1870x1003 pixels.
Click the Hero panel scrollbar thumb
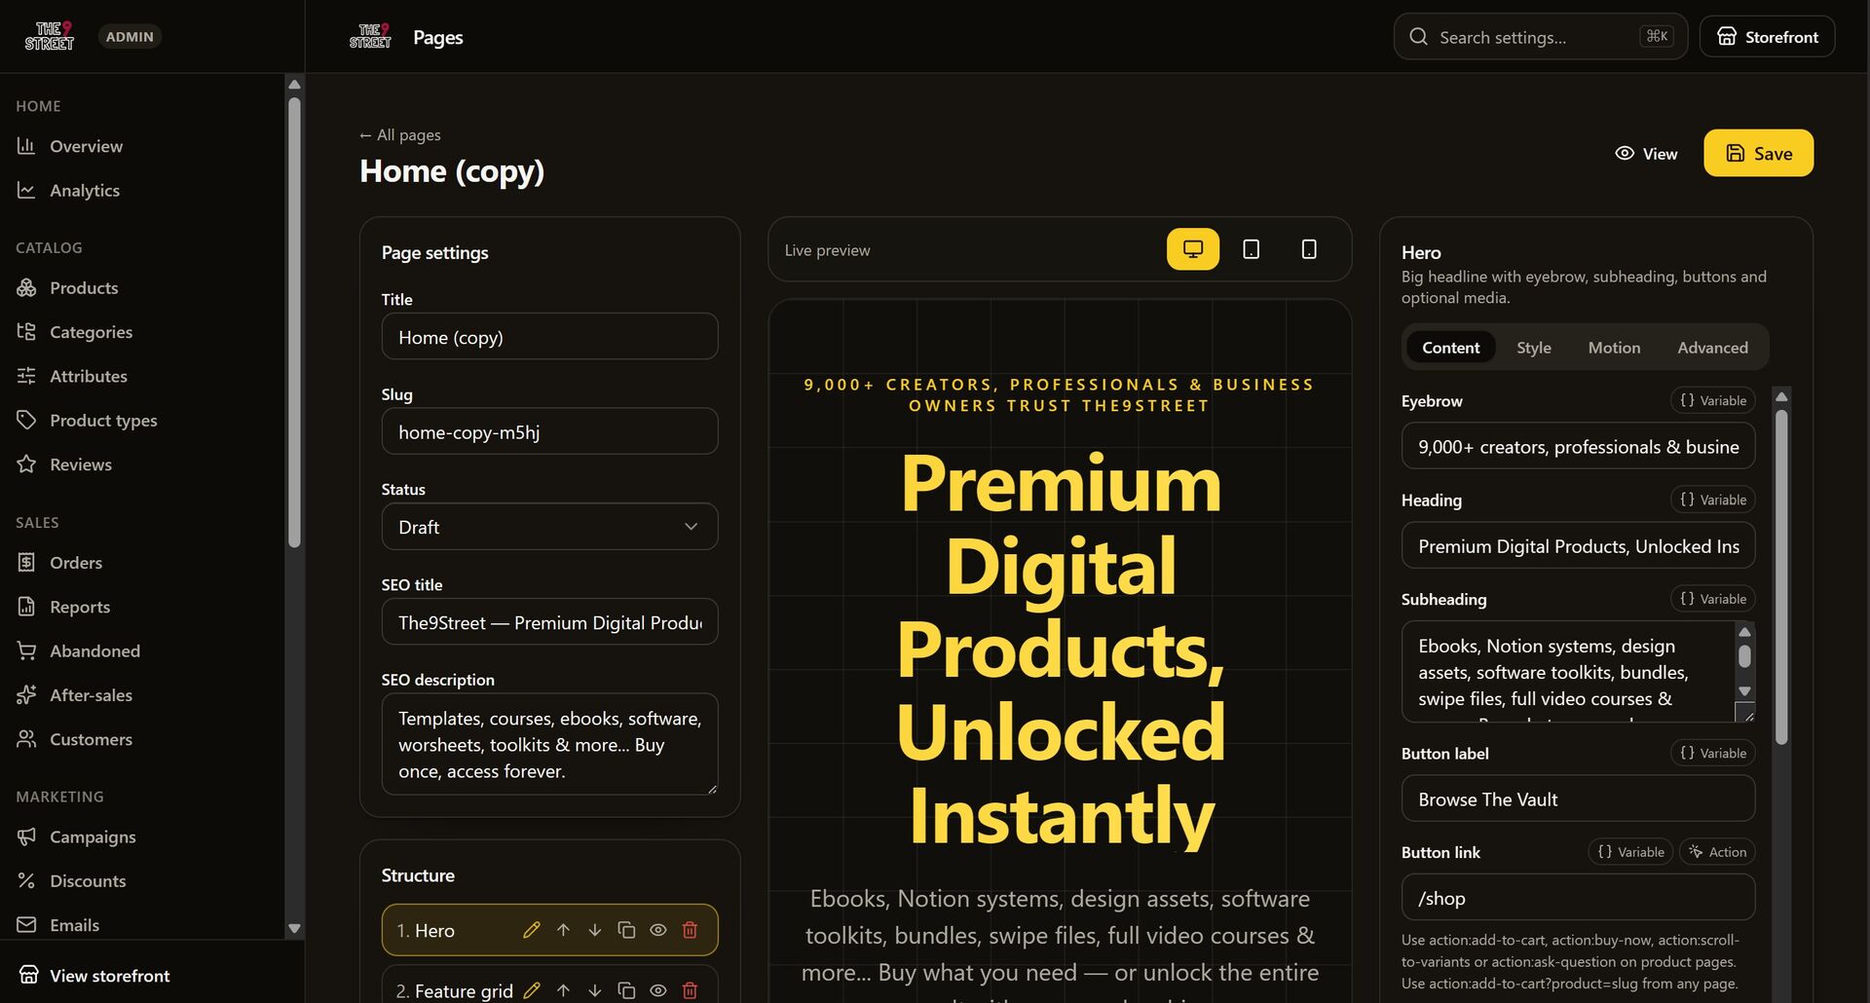[1781, 577]
